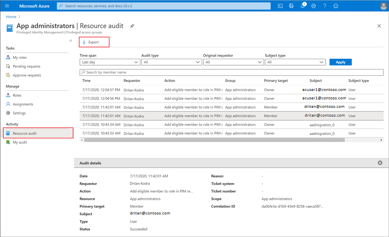Click the Home breadcrumb link
This screenshot has width=389, height=237.
11,17
